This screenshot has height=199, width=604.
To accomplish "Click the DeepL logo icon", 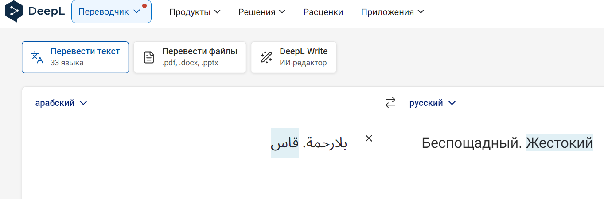I will 13,11.
